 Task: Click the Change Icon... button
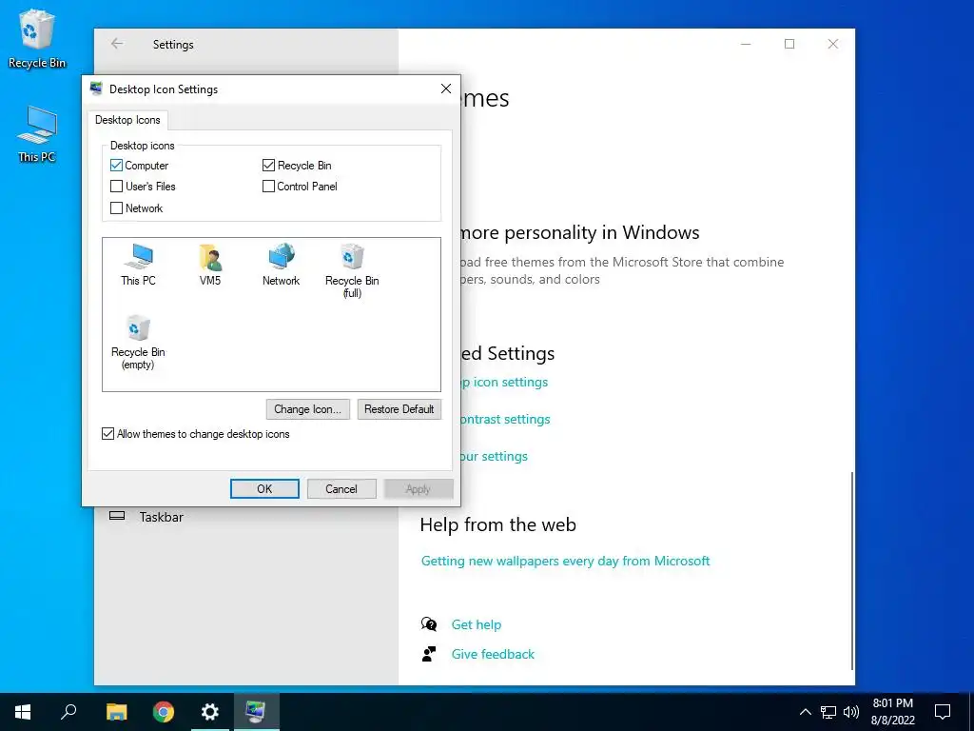click(307, 409)
